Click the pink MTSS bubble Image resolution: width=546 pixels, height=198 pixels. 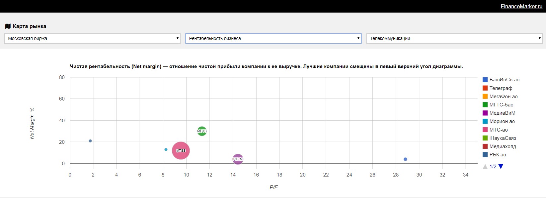click(x=181, y=150)
